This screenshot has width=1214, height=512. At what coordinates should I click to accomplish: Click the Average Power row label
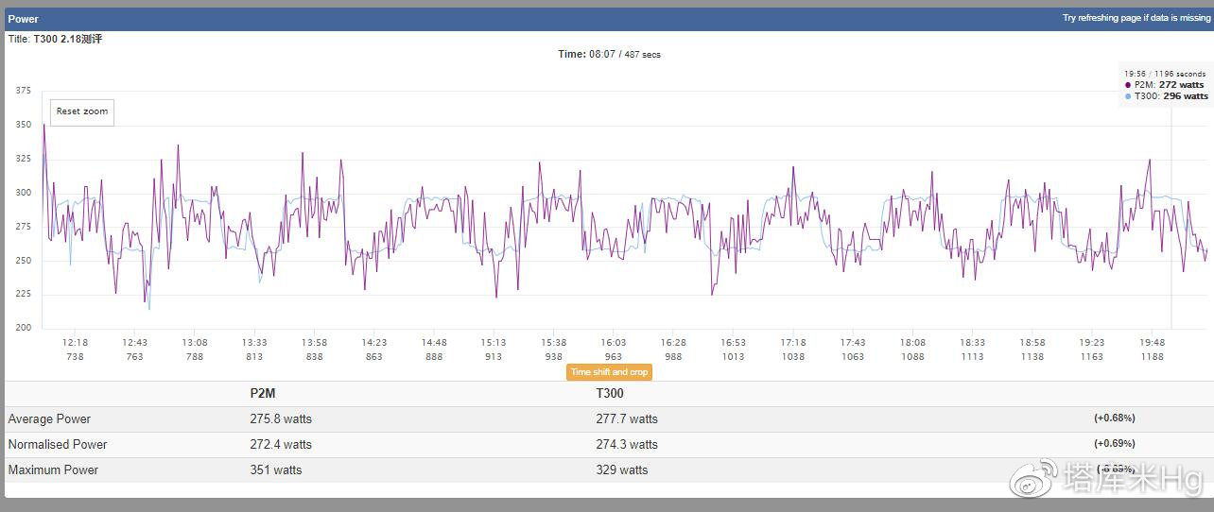[49, 419]
